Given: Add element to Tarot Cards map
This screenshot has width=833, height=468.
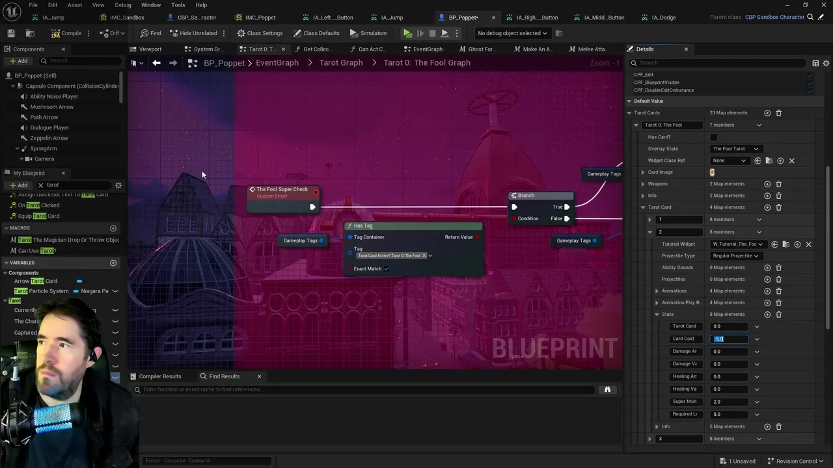Looking at the screenshot, I should (767, 113).
